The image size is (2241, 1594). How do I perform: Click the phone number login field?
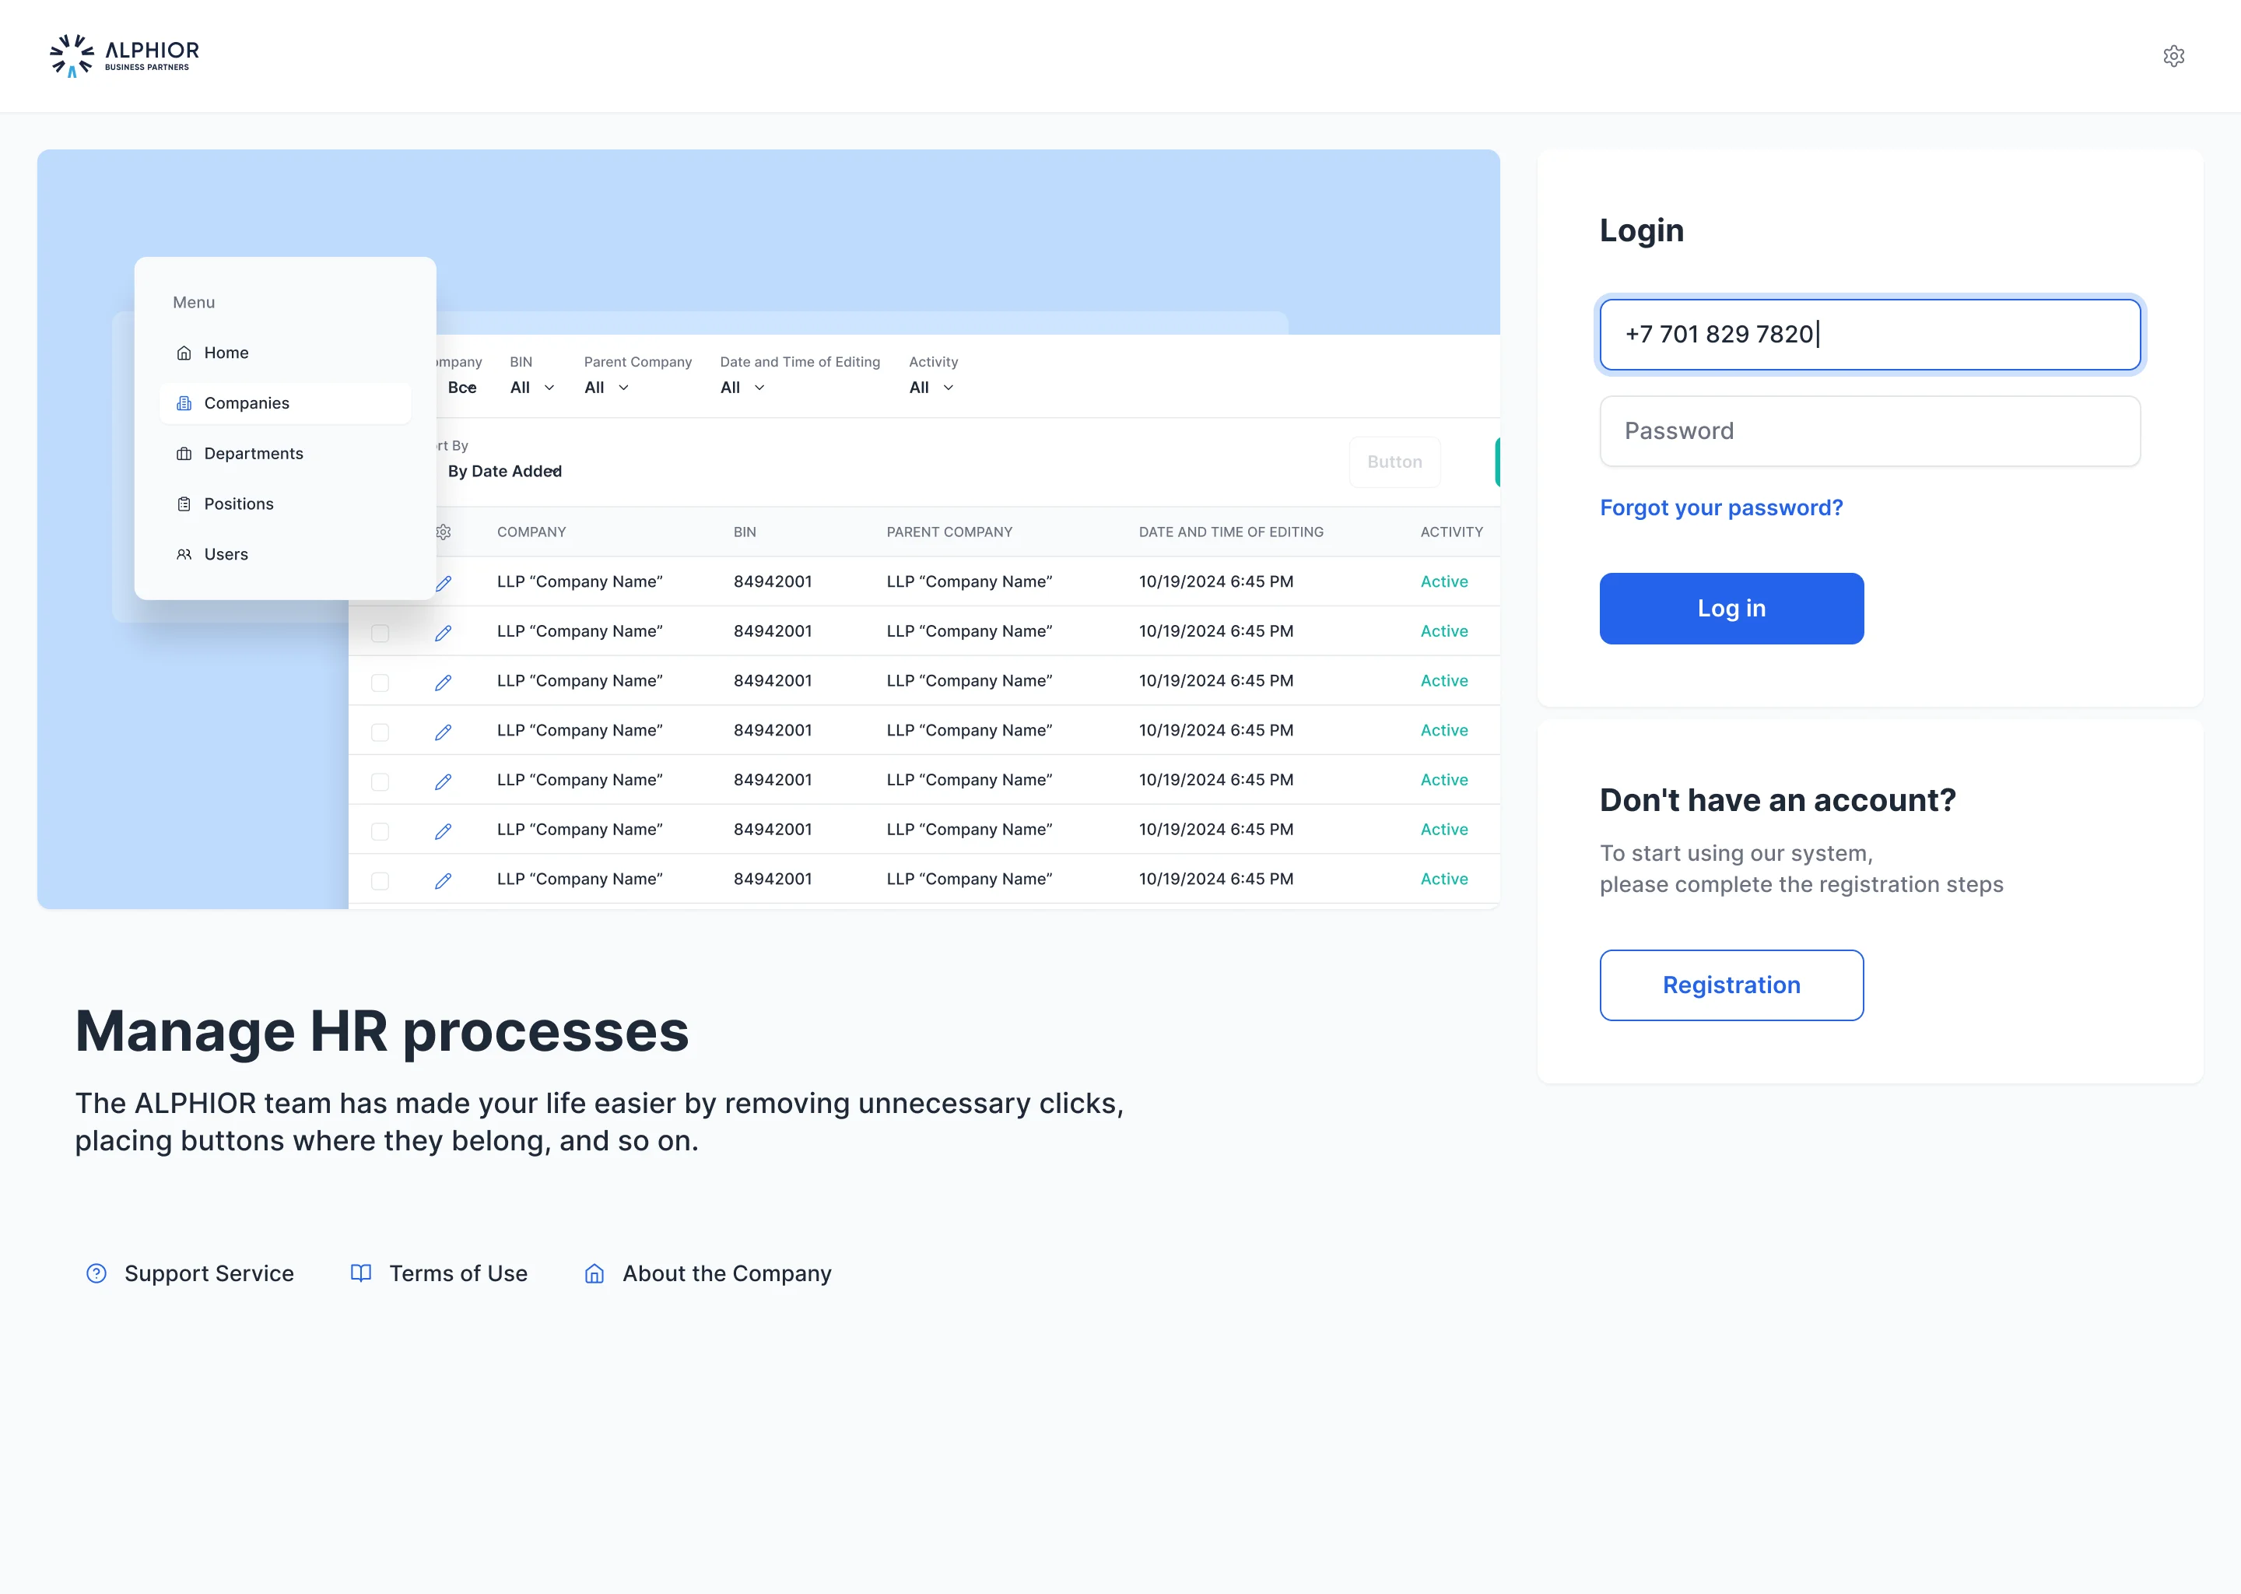click(x=1869, y=335)
